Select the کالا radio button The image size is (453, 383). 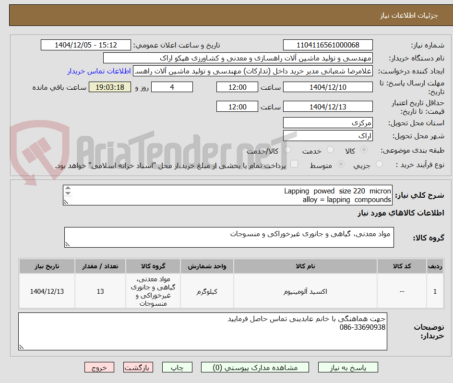(x=364, y=150)
